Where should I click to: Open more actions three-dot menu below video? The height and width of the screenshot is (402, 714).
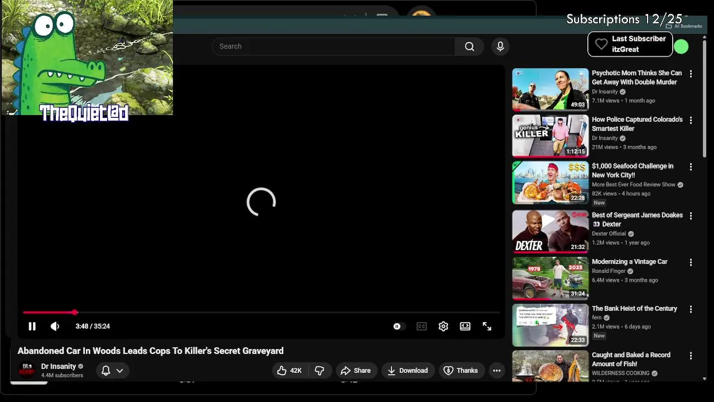496,370
